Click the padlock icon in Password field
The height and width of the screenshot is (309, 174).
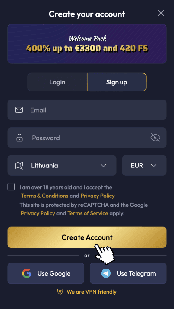pos(19,138)
